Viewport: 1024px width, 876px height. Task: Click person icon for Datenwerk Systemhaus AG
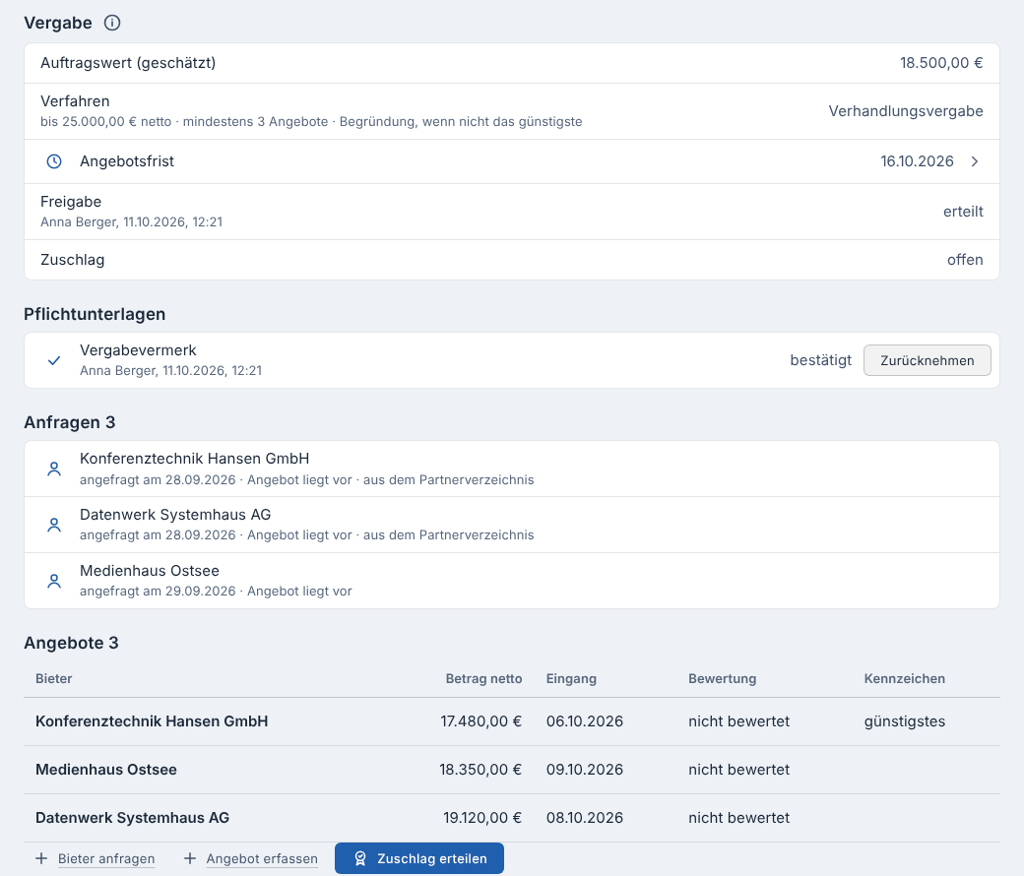pos(54,525)
